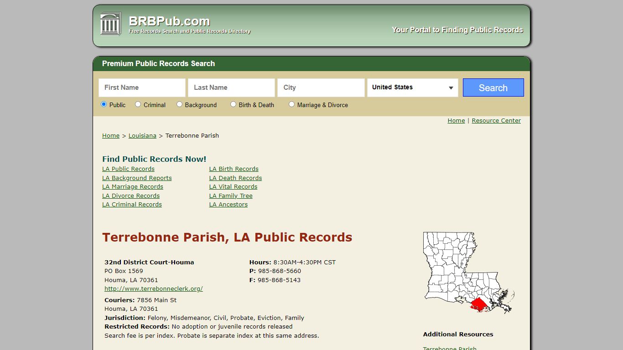Focus the Last Name input field
This screenshot has height=350, width=623.
coord(231,87)
